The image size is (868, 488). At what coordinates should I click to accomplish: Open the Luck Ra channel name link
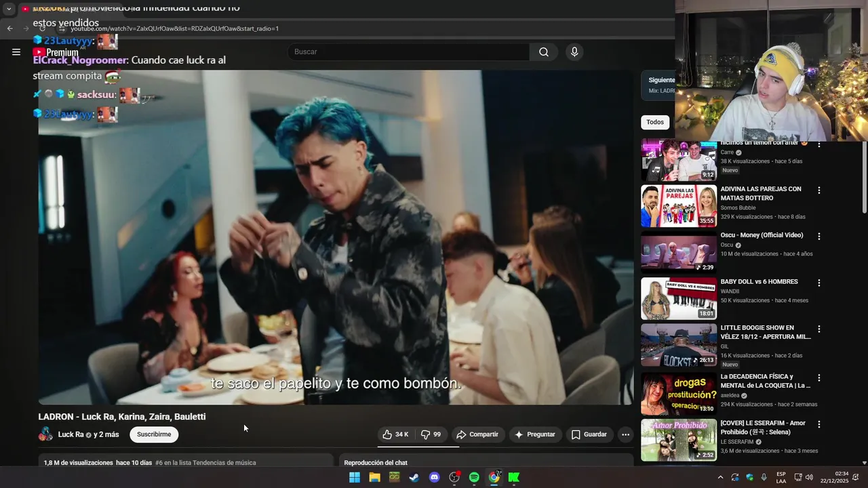71,434
